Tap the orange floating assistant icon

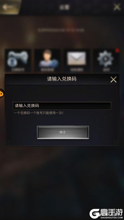[2, 93]
